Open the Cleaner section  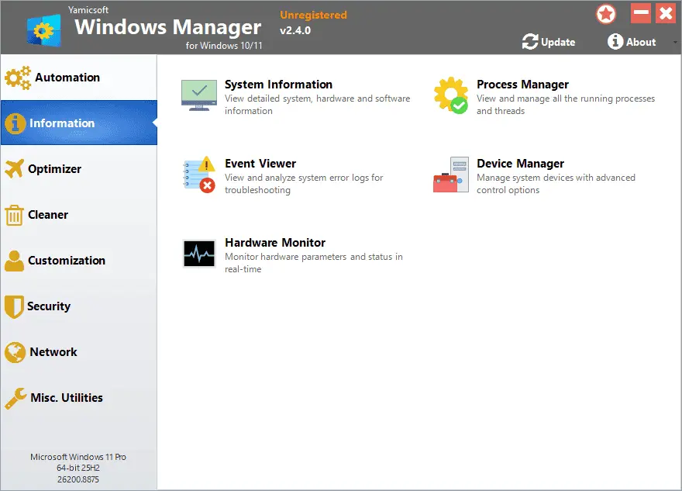79,215
